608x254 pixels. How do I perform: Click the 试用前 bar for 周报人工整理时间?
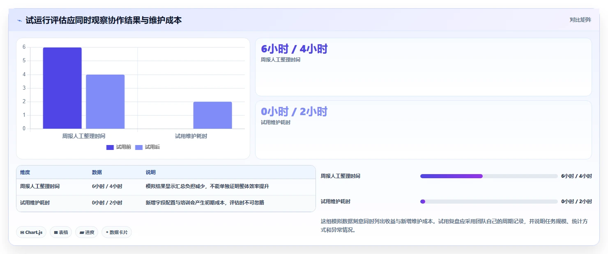tap(62, 88)
